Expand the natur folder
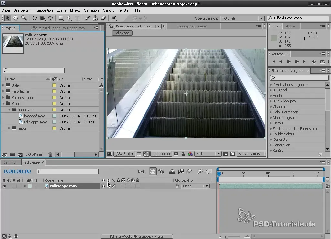Viewport: 331px width, 239px height. 9,128
